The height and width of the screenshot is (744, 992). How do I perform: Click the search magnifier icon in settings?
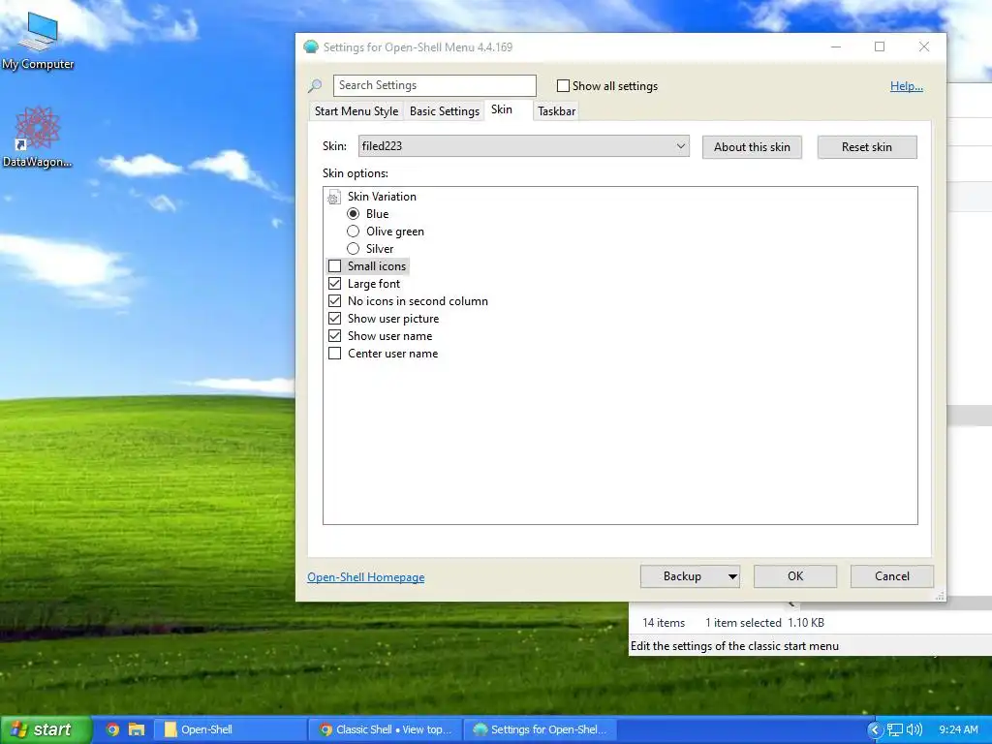click(x=315, y=86)
